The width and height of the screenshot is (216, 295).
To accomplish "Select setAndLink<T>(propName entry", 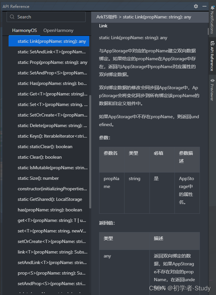I will tap(49, 262).
